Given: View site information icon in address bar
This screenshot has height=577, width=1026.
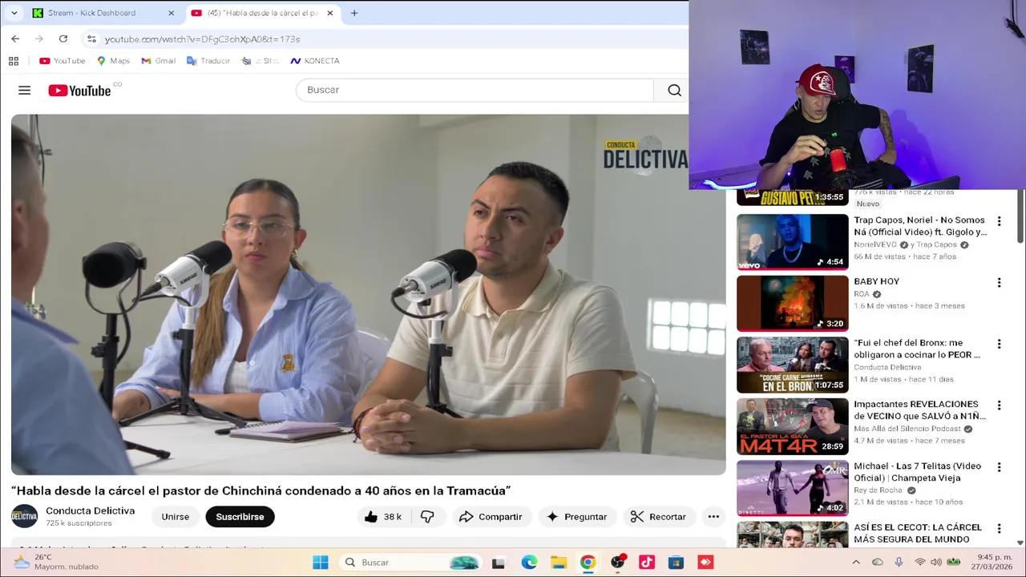Looking at the screenshot, I should [x=91, y=38].
